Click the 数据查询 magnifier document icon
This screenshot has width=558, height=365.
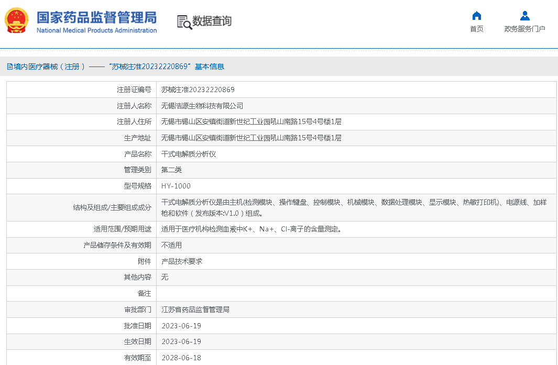coord(184,22)
